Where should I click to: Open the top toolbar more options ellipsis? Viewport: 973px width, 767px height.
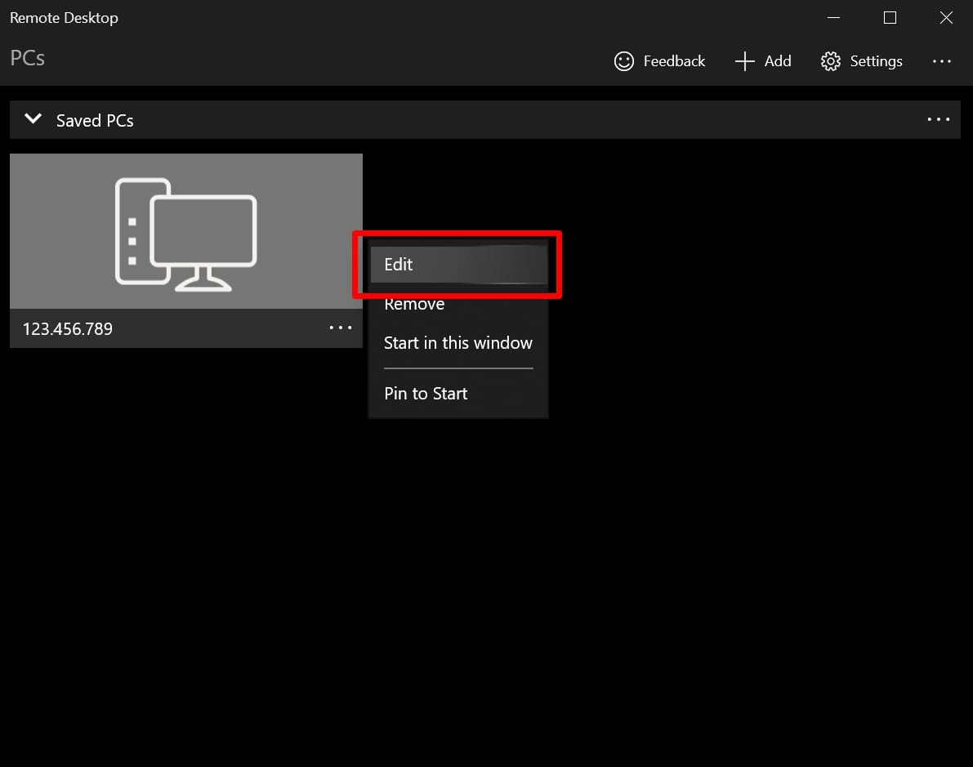pyautogui.click(x=941, y=60)
